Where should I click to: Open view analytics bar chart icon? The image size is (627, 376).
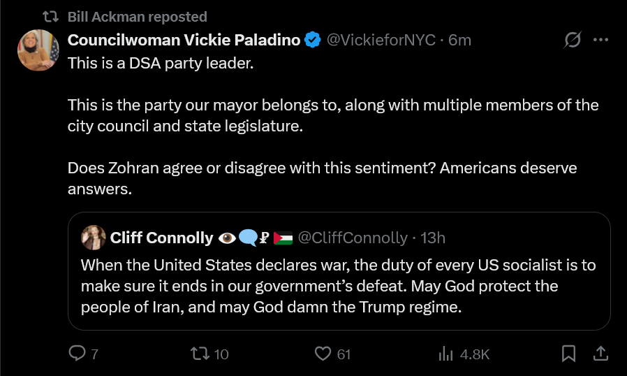click(x=445, y=354)
